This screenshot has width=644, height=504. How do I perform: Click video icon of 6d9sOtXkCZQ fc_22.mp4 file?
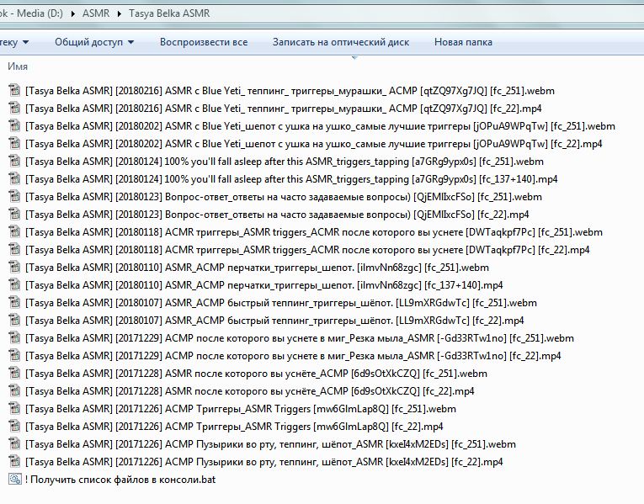[x=15, y=390]
